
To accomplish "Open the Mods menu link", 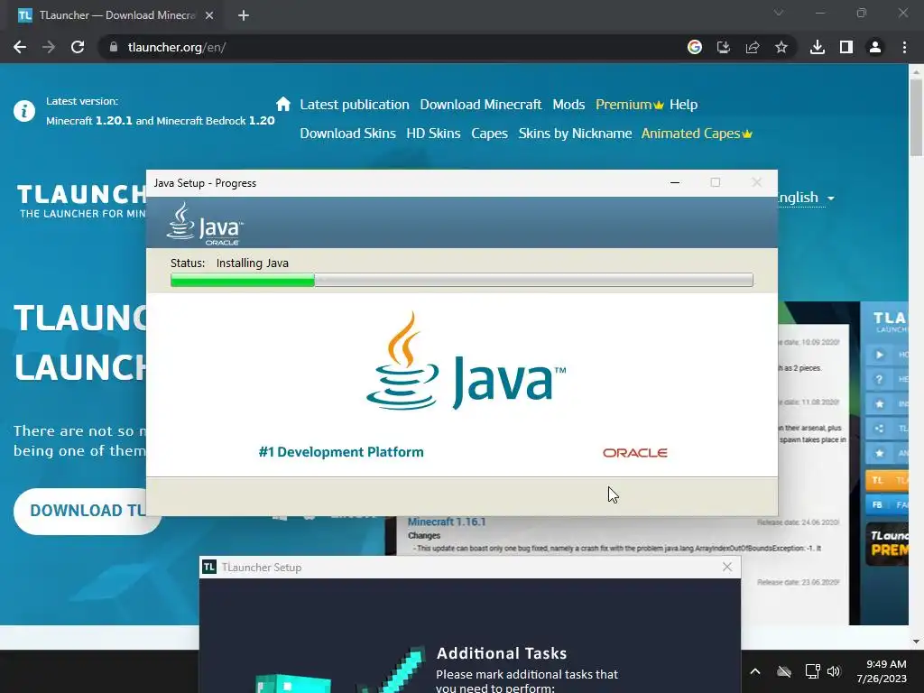I will coord(568,105).
